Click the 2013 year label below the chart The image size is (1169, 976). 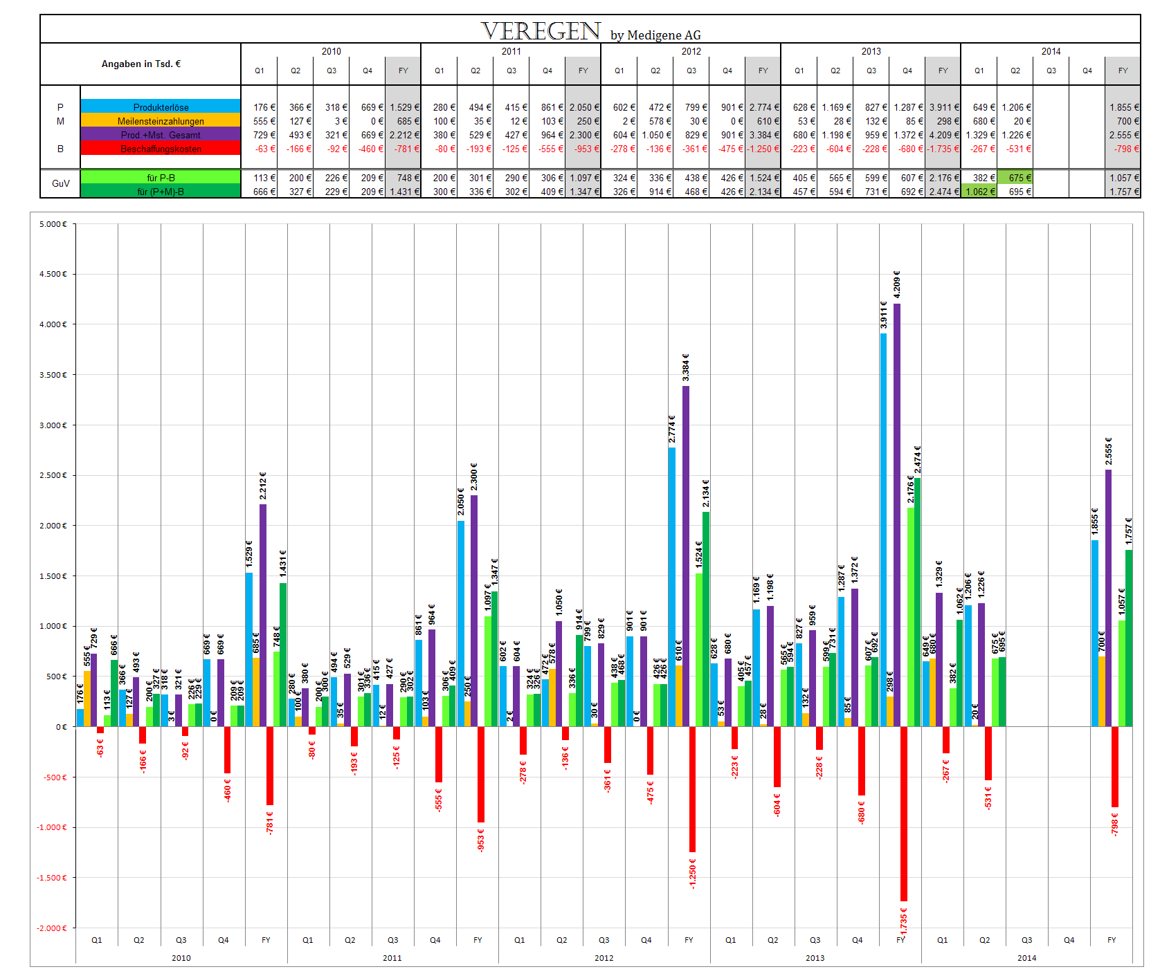pos(815,958)
